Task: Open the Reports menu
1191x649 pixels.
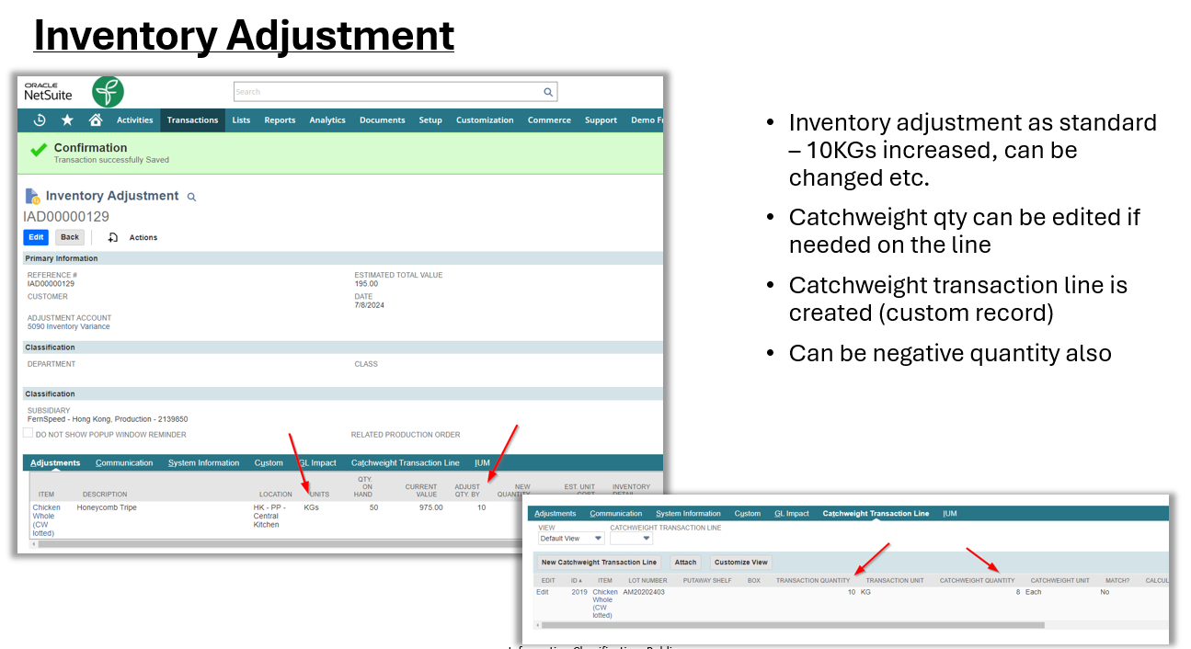Action: (280, 120)
